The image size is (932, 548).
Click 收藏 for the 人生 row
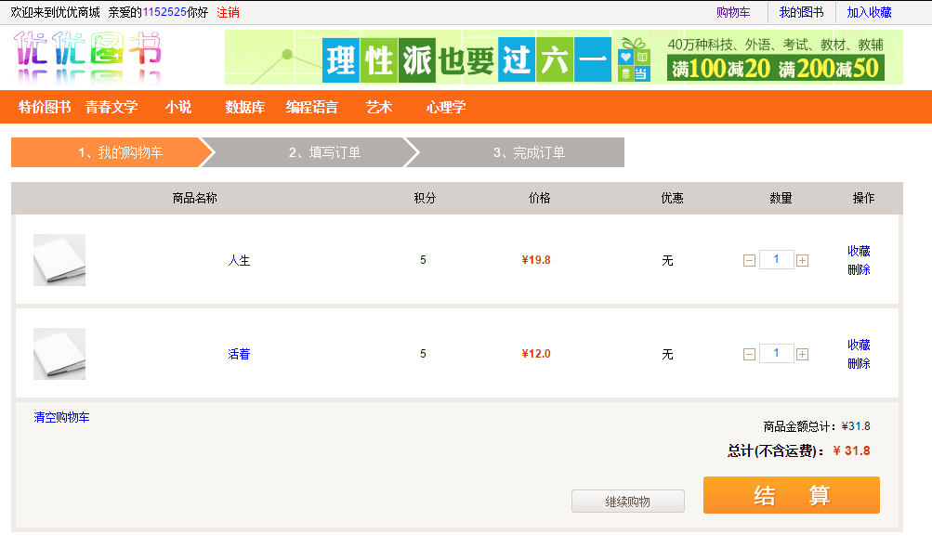click(859, 251)
